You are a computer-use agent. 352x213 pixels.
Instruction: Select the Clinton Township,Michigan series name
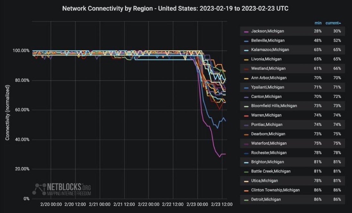pyautogui.click(x=275, y=190)
